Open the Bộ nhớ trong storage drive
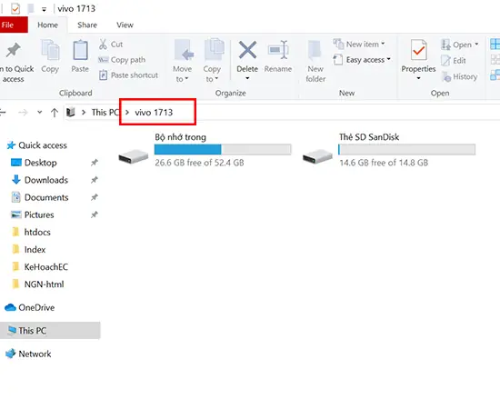 [205, 150]
